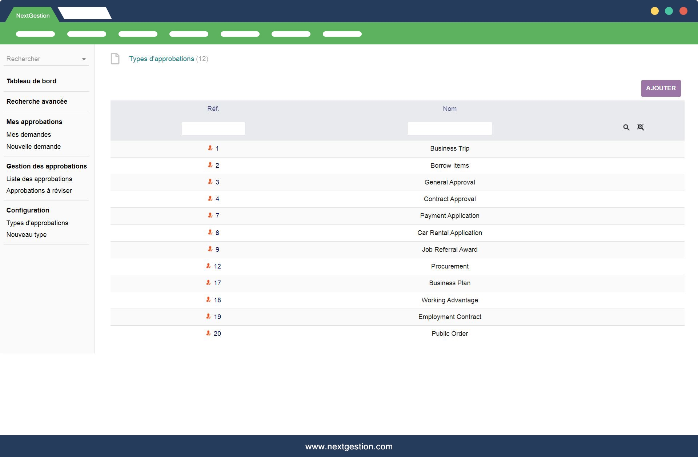Click the icon beside reference 20
The height and width of the screenshot is (457, 698).
(208, 333)
